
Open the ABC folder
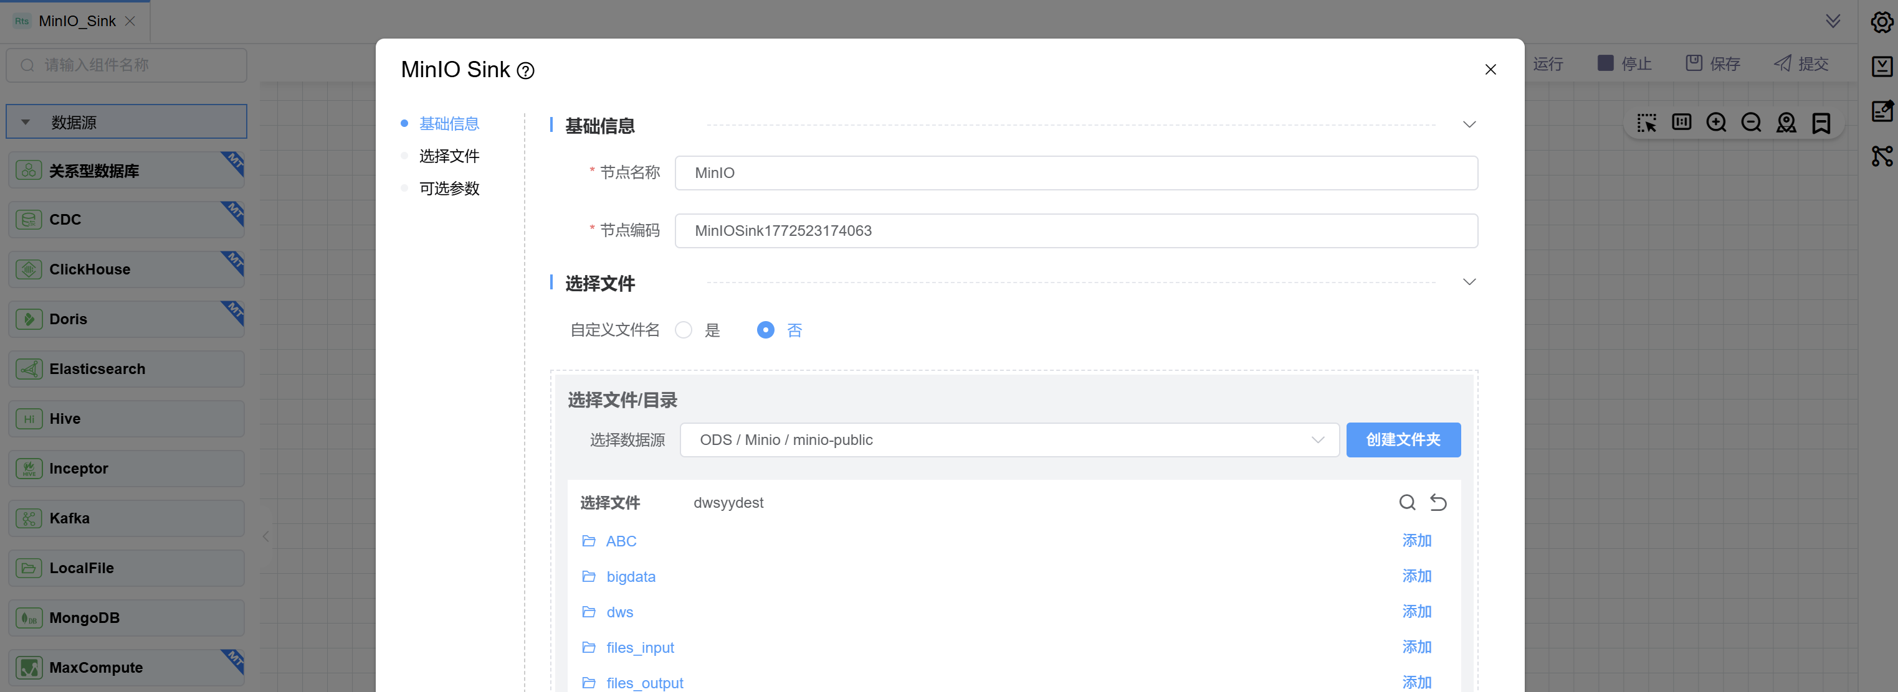click(621, 541)
